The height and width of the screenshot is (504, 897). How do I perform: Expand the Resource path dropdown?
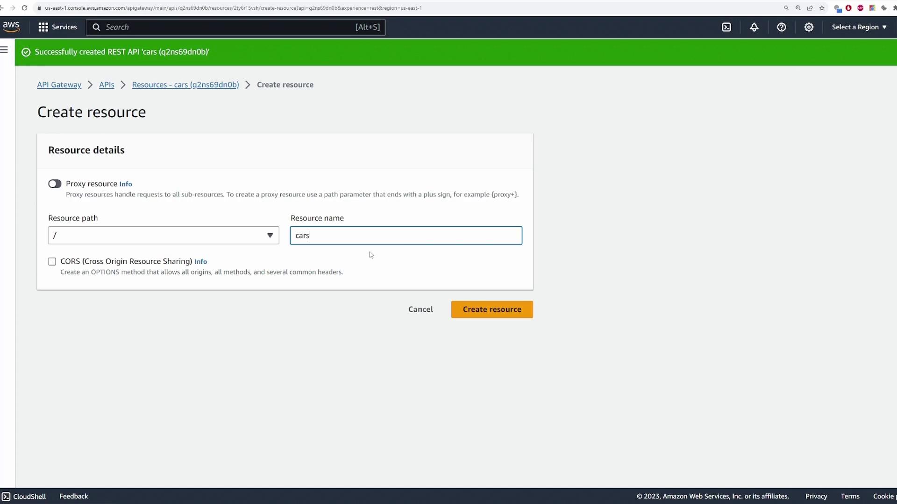point(164,236)
